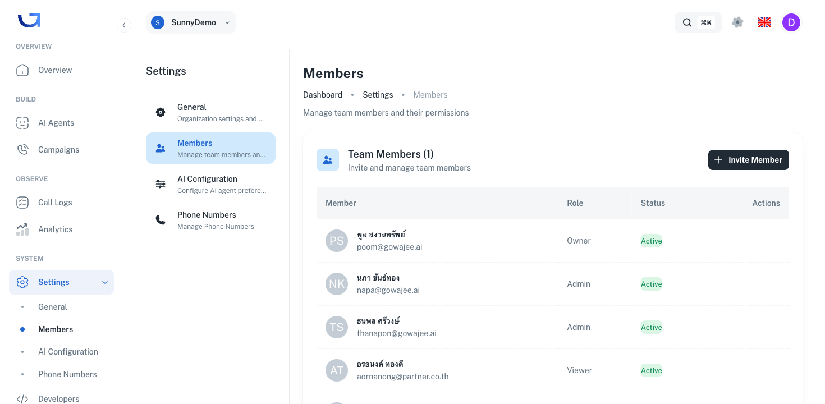The width and height of the screenshot is (825, 404).
Task: Click email poom@gowajee.ai
Action: click(389, 247)
